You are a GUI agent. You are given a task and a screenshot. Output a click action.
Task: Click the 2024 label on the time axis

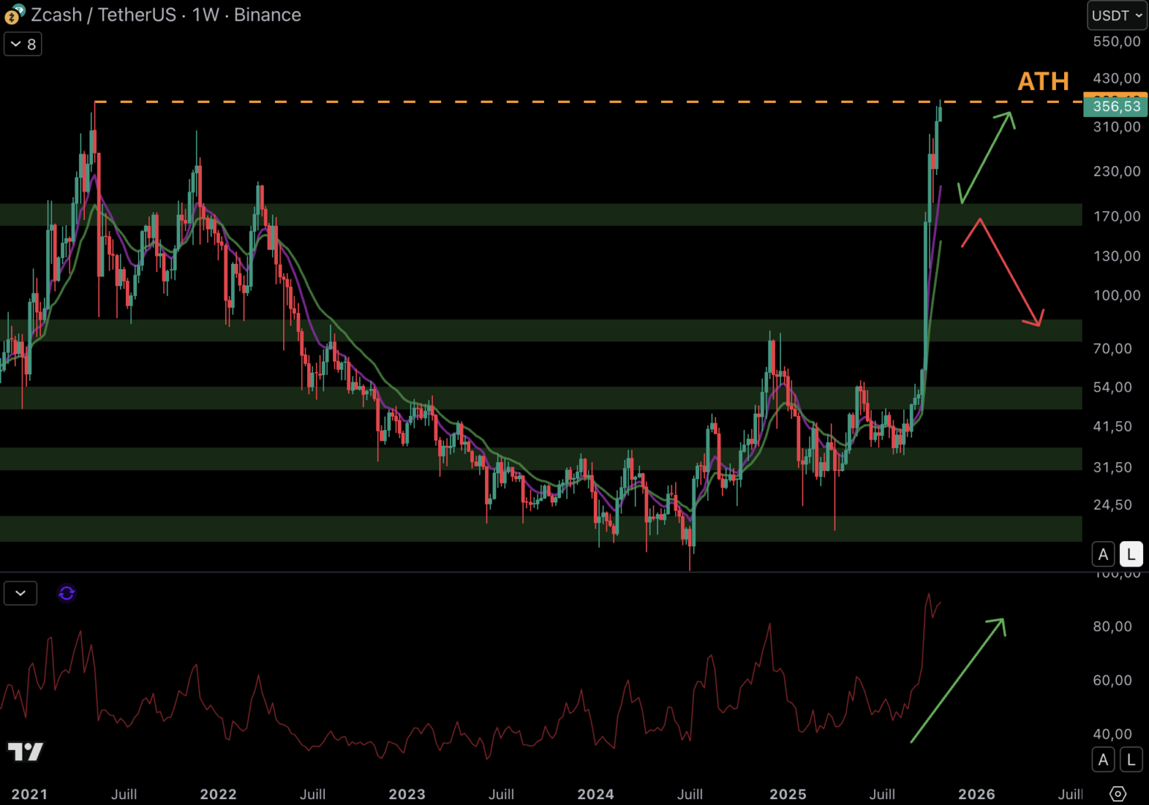coord(595,794)
